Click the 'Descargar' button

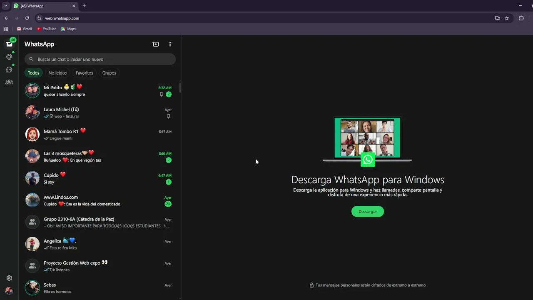click(x=368, y=212)
